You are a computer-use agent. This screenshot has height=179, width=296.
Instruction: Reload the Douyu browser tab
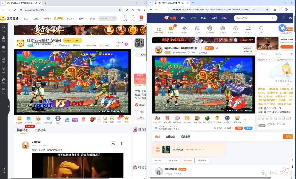(x=162, y=9)
